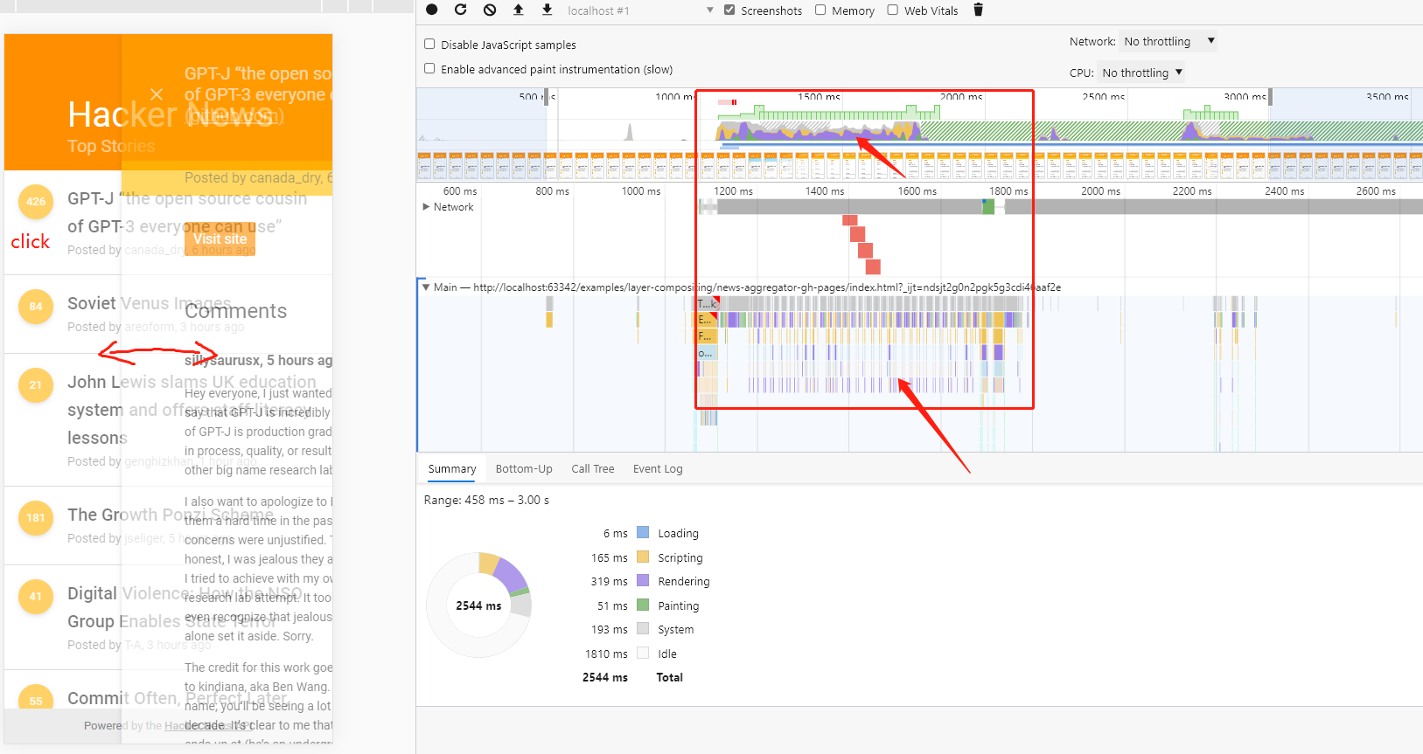Open the Event Log tab
Screen dimensions: 1423x754
coord(658,469)
